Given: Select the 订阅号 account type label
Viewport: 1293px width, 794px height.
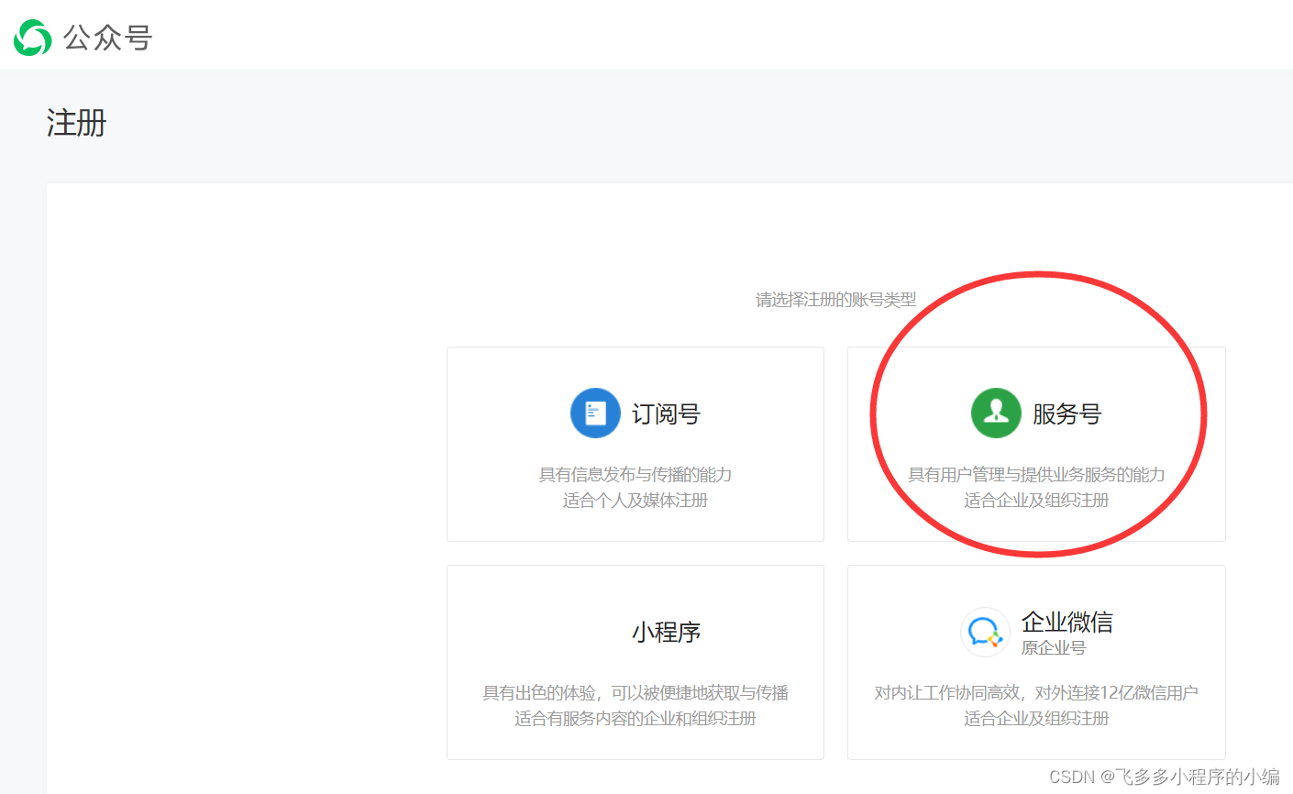Looking at the screenshot, I should (x=667, y=414).
